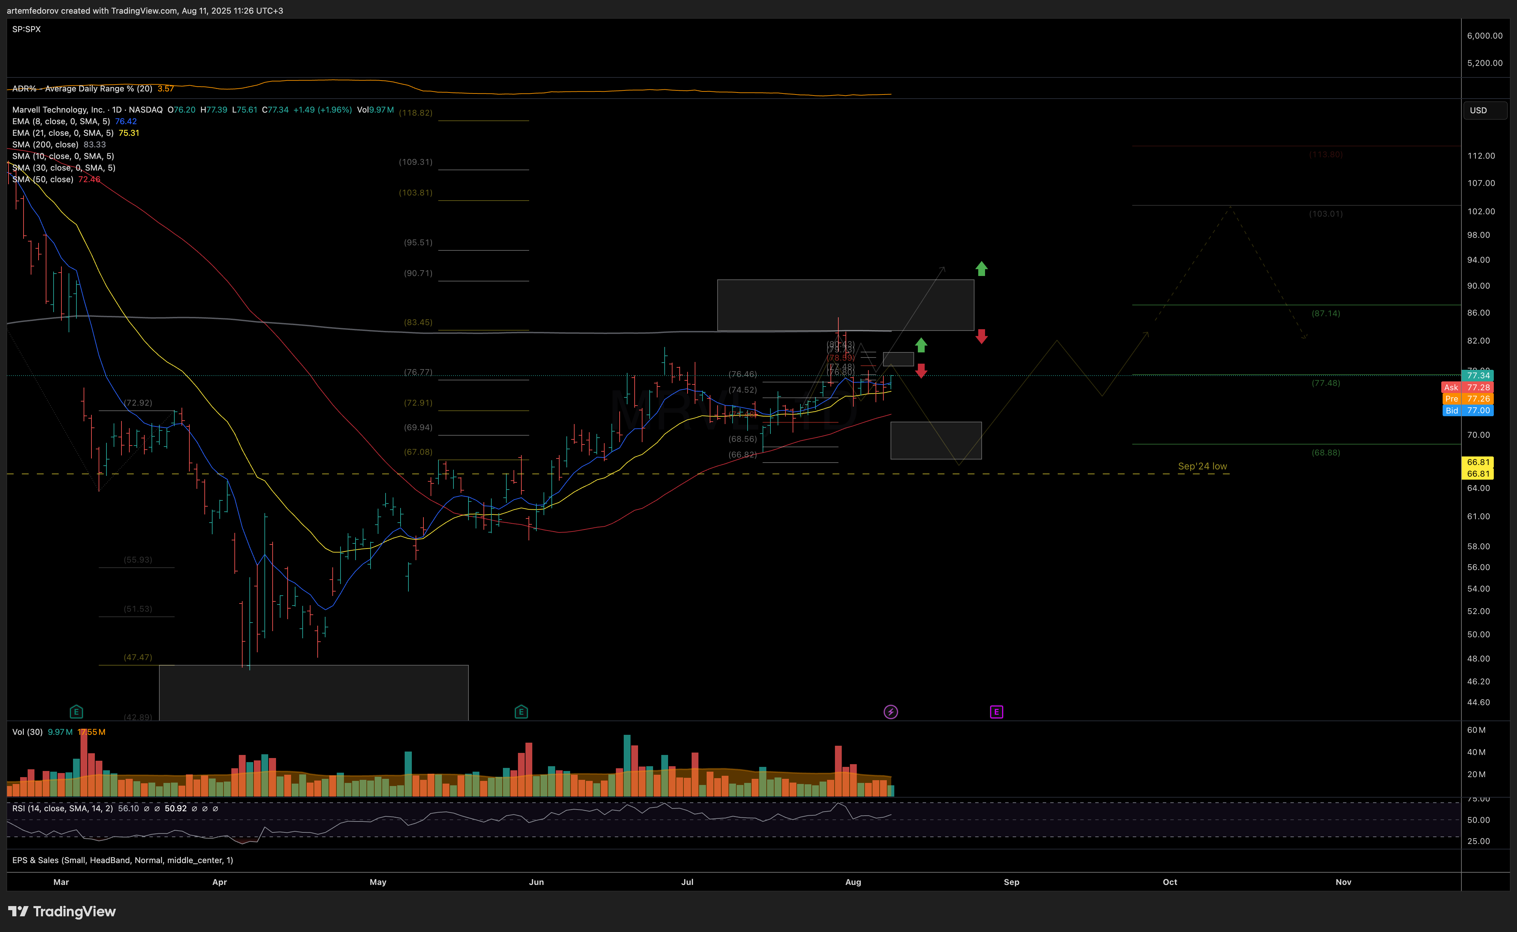The width and height of the screenshot is (1517, 932).
Task: Click the Sep label on time axis
Action: (x=1012, y=882)
